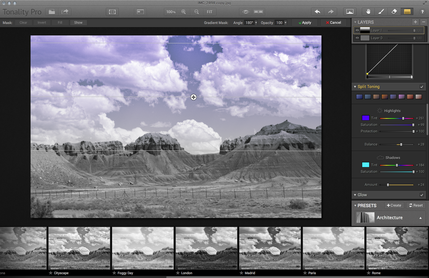
Task: Reset presets with Reset button
Action: 416,206
